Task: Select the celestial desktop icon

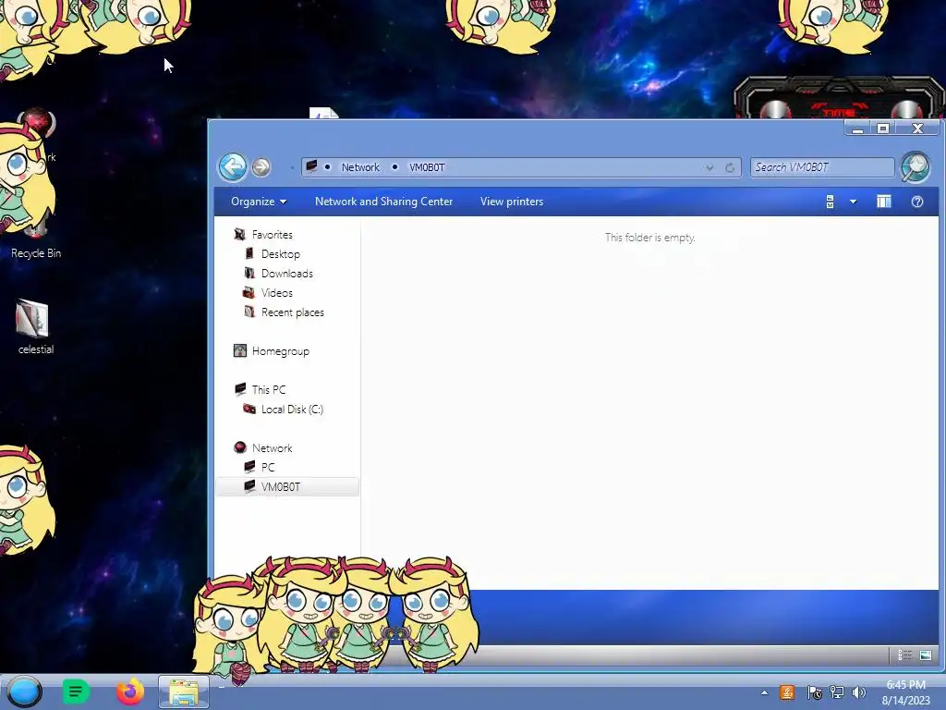Action: 36,326
